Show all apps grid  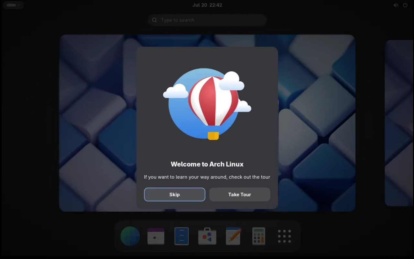coord(284,236)
